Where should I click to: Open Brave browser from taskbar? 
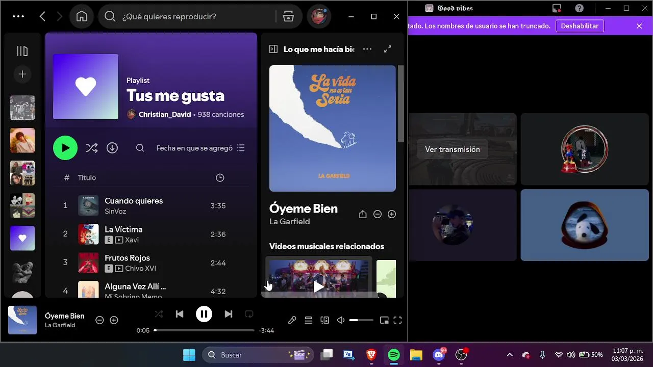pos(371,355)
